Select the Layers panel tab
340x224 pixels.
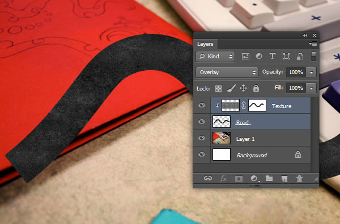click(205, 44)
